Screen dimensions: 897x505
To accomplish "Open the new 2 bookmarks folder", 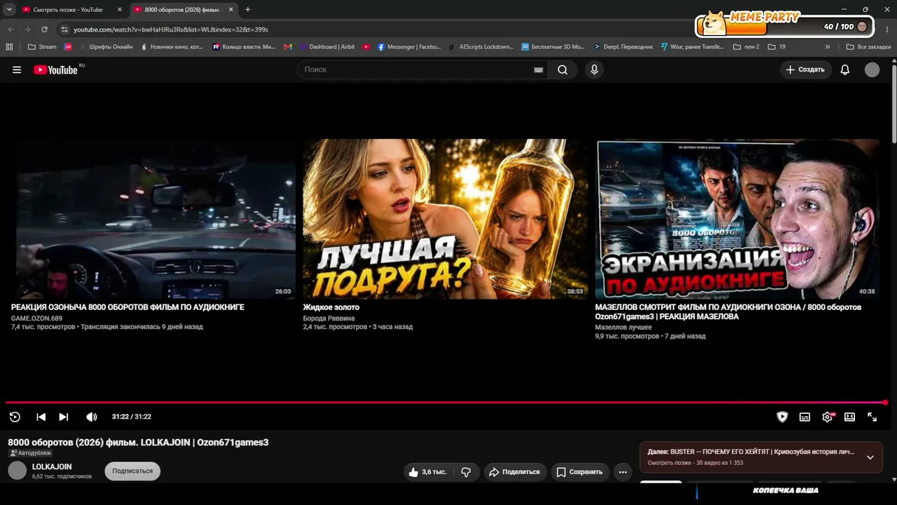I will [746, 47].
